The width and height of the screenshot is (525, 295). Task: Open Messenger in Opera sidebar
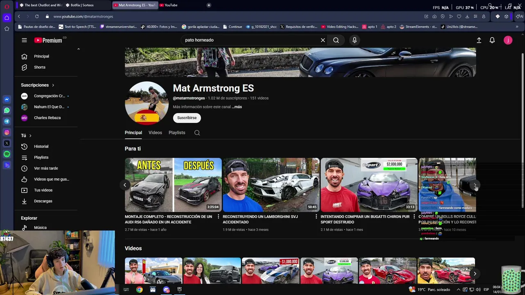(x=7, y=100)
